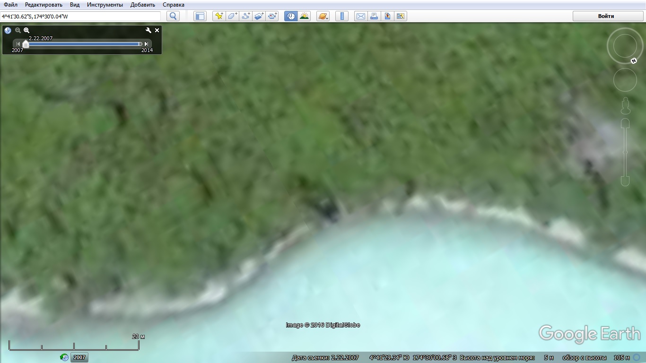Click the magnifier search button
The image size is (646, 363).
point(173,16)
